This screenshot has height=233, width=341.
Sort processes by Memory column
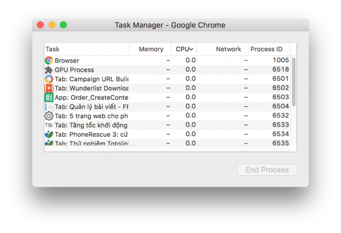click(x=151, y=49)
